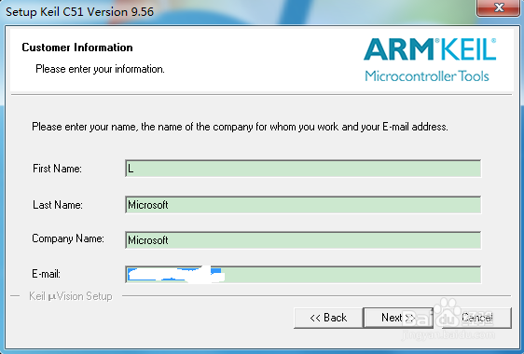Click the "Last Name:" label
The image size is (524, 354).
[58, 204]
